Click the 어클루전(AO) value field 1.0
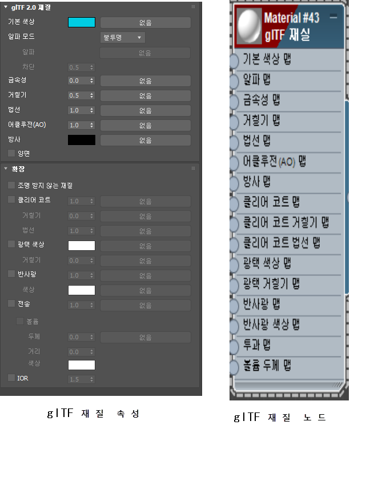 click(x=78, y=125)
